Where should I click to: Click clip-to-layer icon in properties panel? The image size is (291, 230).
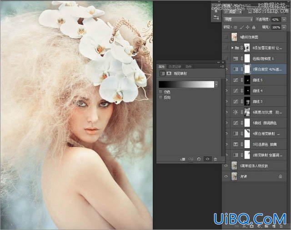pyautogui.click(x=183, y=159)
